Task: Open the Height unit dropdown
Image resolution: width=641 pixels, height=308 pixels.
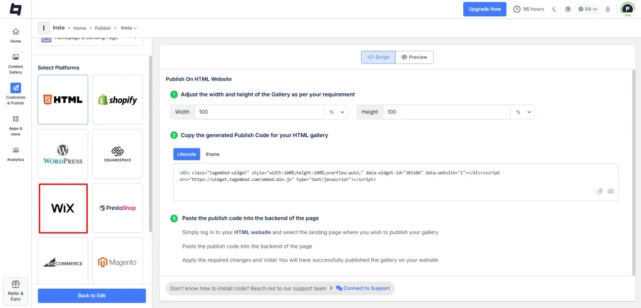Action: [x=523, y=112]
